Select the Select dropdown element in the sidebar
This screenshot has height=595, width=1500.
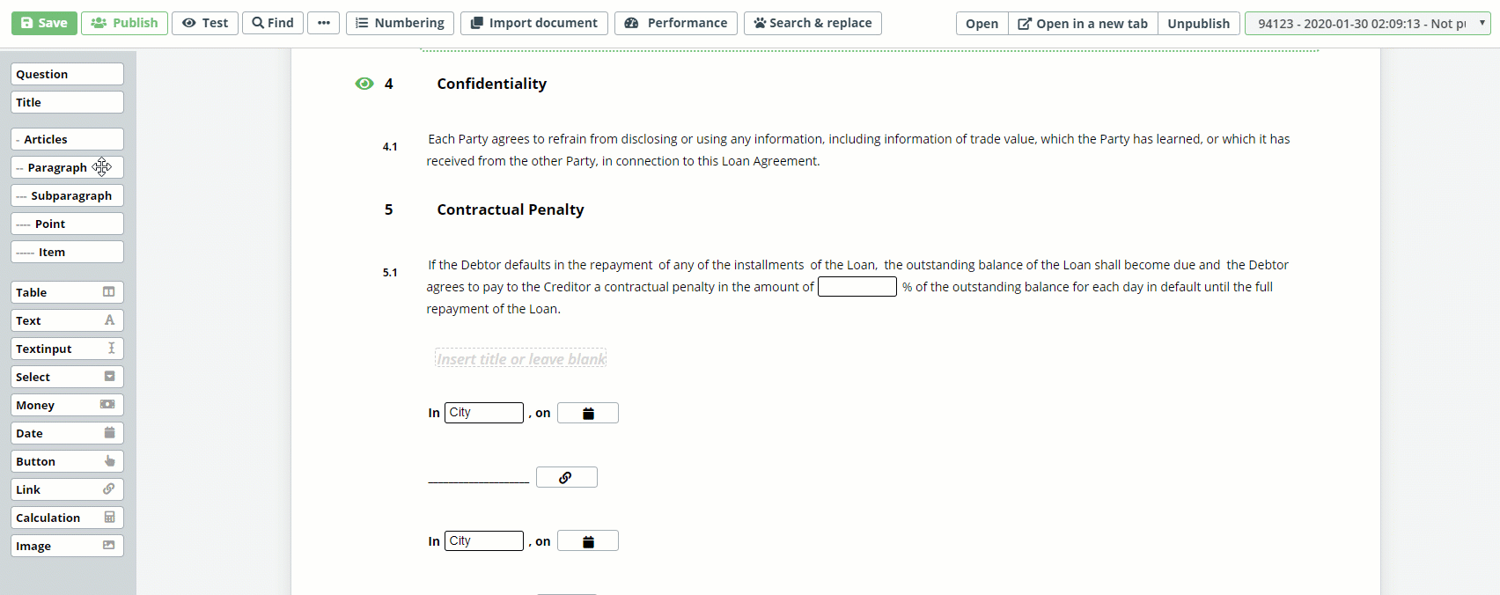pos(67,377)
